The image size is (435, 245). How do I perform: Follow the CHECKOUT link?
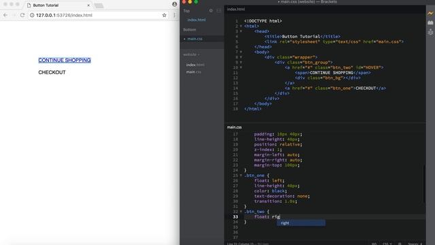pyautogui.click(x=52, y=72)
